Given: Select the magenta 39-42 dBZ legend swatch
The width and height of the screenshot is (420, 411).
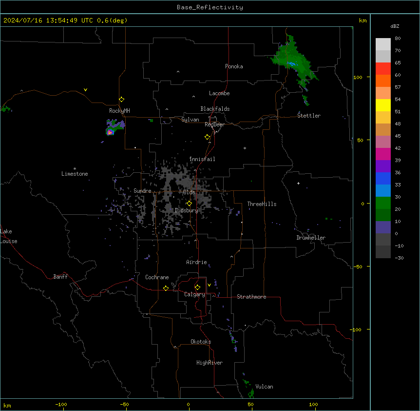Looking at the screenshot, I should click(383, 154).
